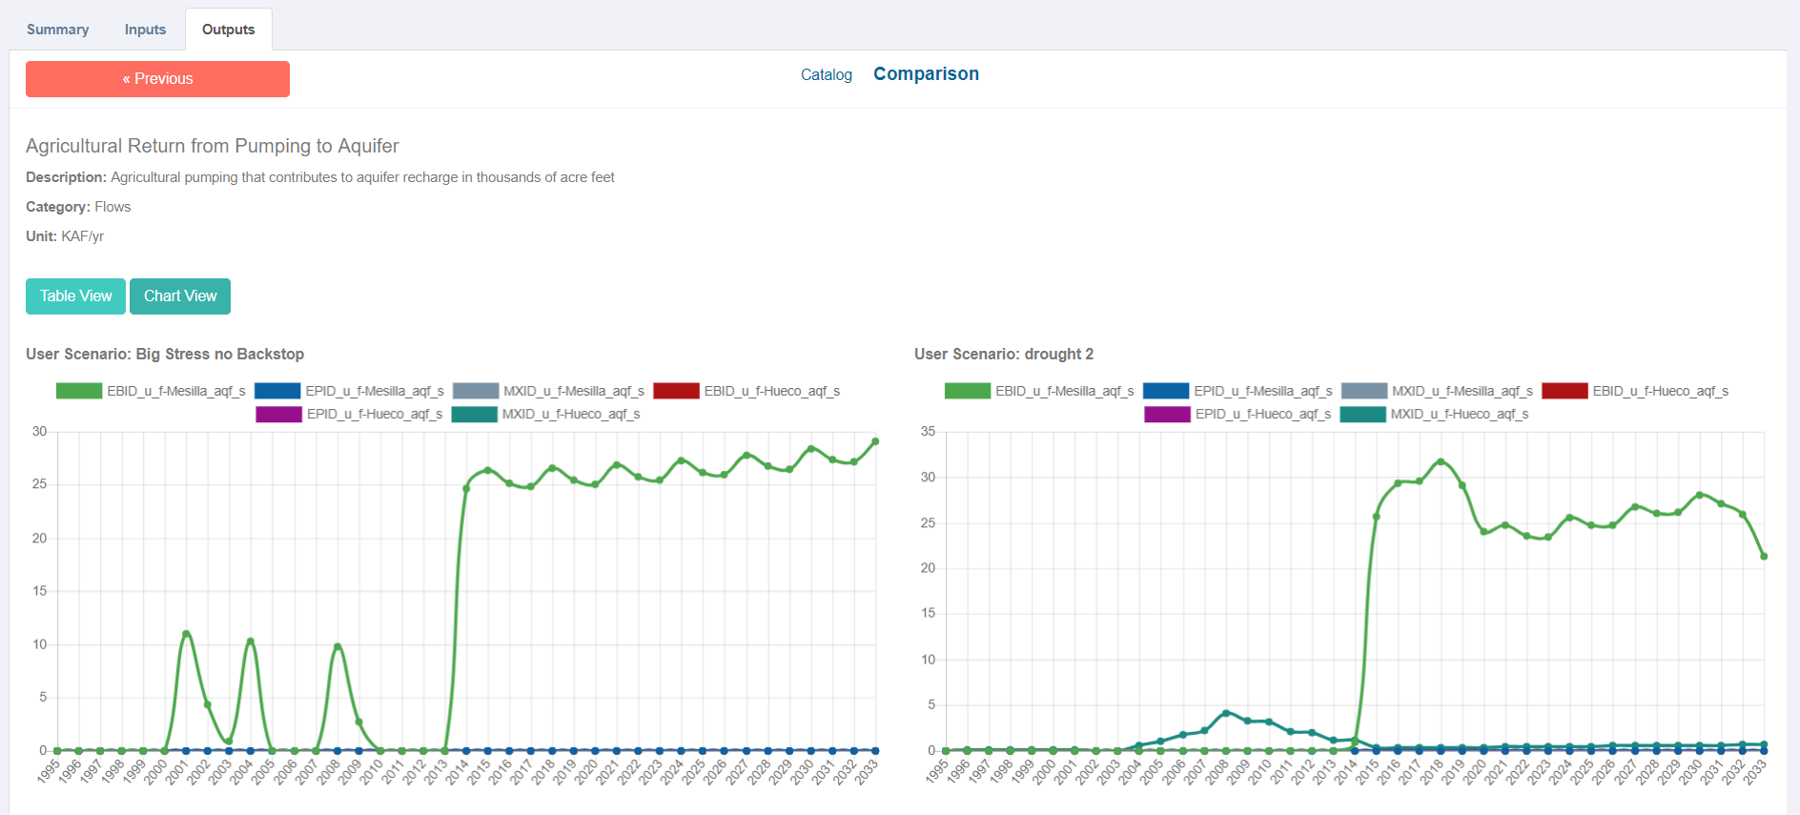
Task: Toggle teal MXID_u_f-Hueco_aqf_s swatch in drought 2 chart
Action: [x=1362, y=414]
